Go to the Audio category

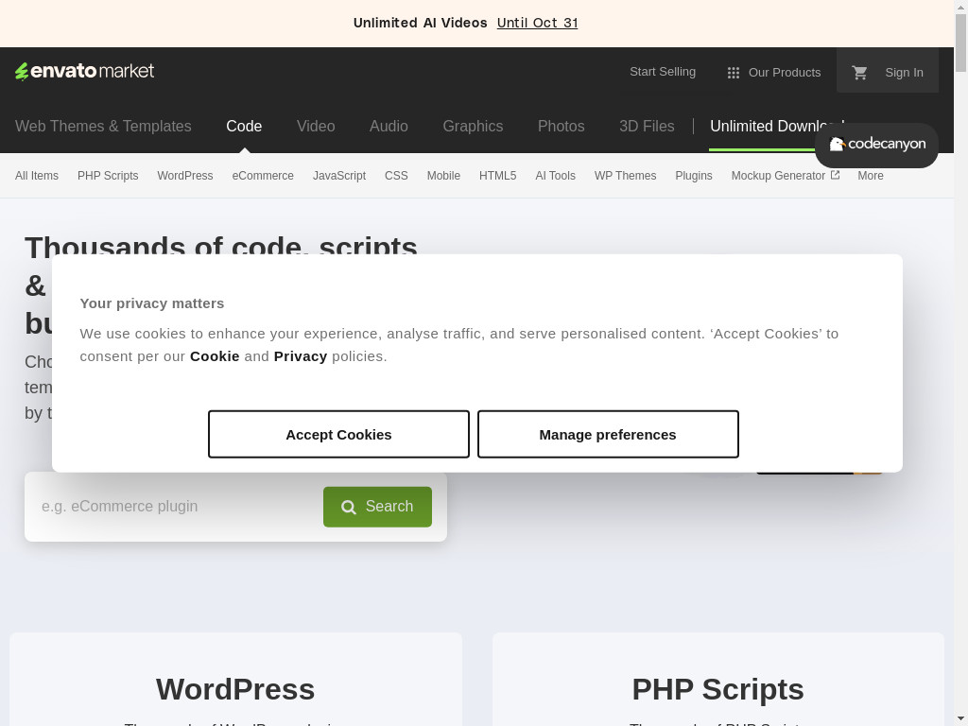(x=389, y=127)
